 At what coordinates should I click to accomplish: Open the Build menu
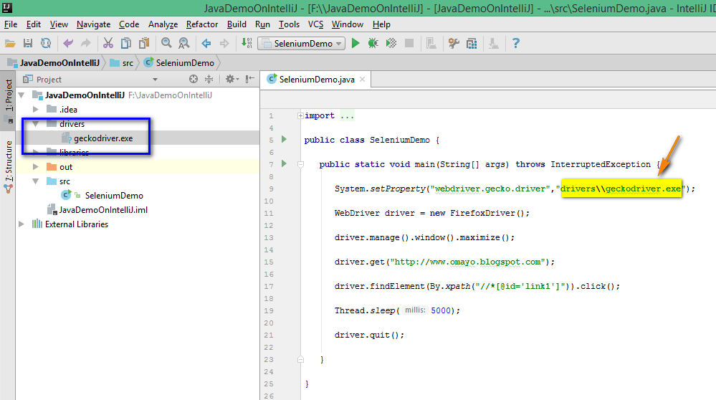tap(237, 24)
